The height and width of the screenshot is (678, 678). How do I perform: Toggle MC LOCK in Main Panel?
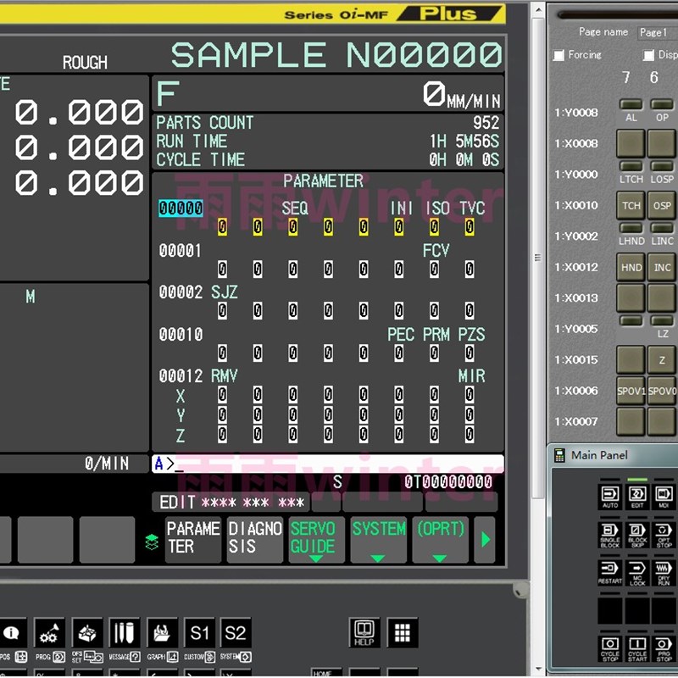pyautogui.click(x=637, y=573)
